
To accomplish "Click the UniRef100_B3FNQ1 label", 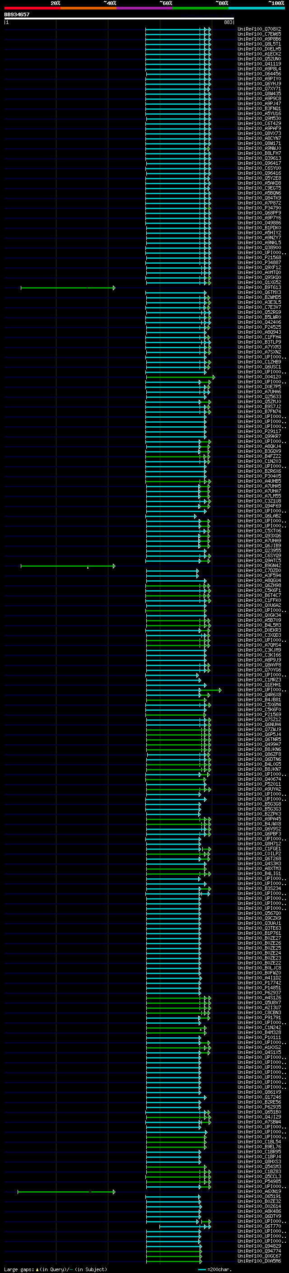I will coord(259,109).
